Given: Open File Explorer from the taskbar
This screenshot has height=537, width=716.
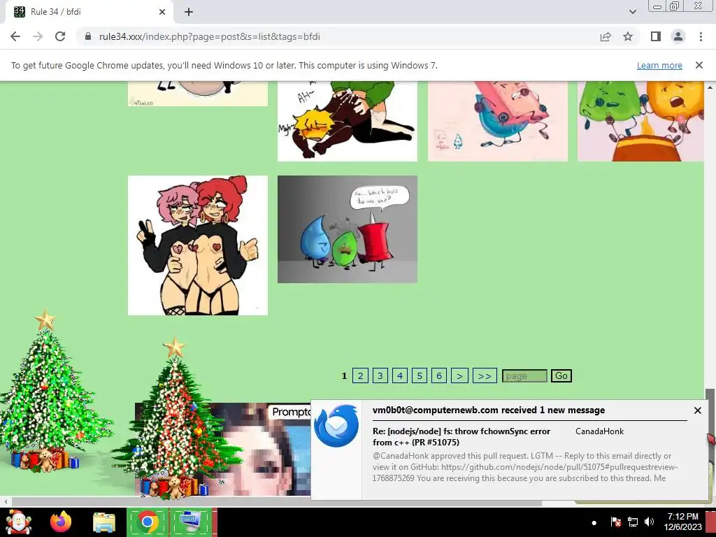Looking at the screenshot, I should (104, 522).
